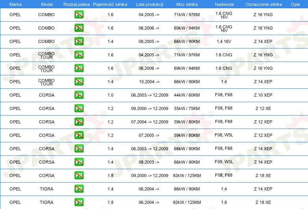
Task: Click the fuel icon in the TIGRA 1.4 row
Action: click(79, 188)
